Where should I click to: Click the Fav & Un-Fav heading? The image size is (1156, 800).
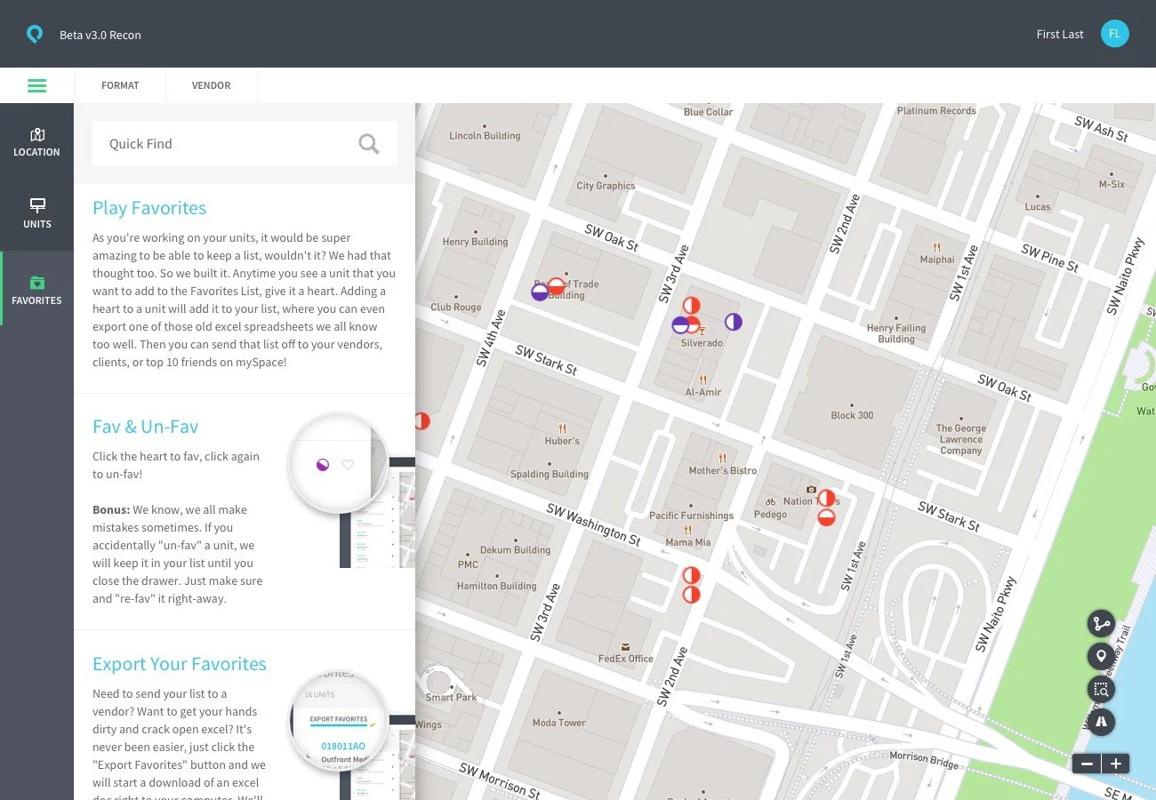[145, 427]
